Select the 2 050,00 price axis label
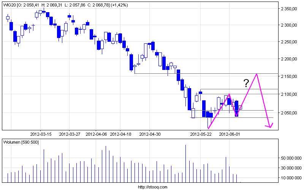The height and width of the screenshot is (190, 304). coord(289,113)
